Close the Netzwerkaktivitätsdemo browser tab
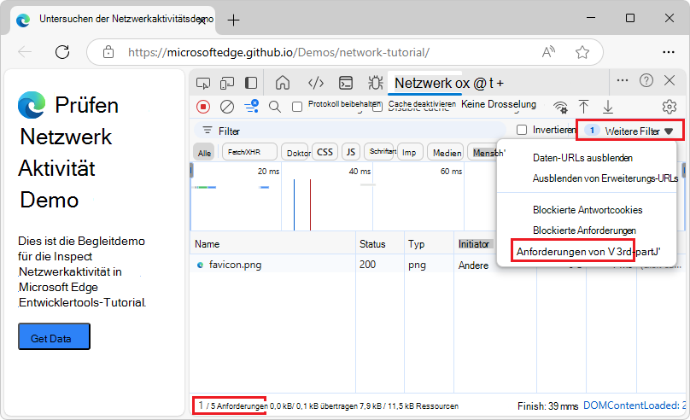The image size is (690, 420). click(202, 20)
